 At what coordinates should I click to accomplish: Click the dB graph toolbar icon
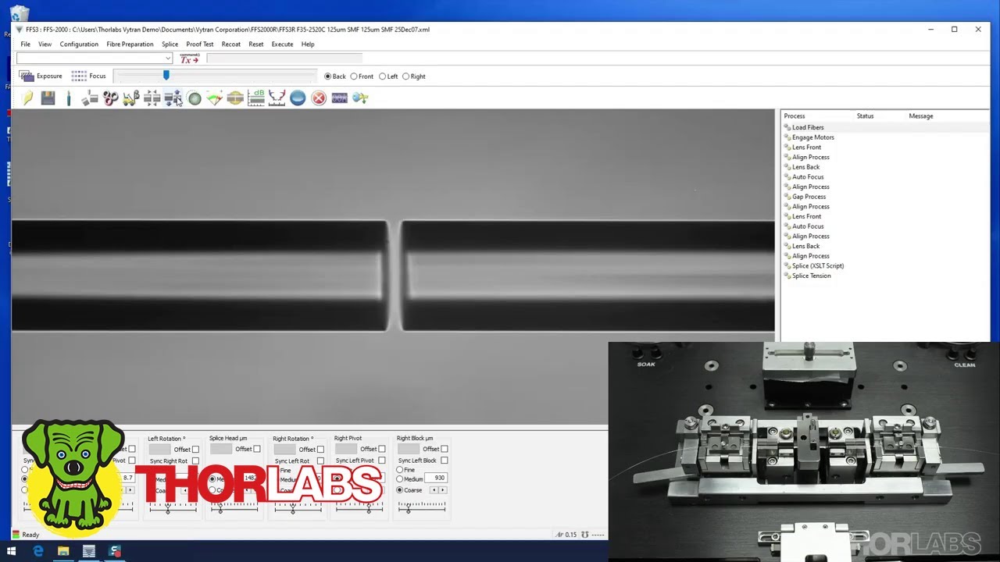click(256, 98)
